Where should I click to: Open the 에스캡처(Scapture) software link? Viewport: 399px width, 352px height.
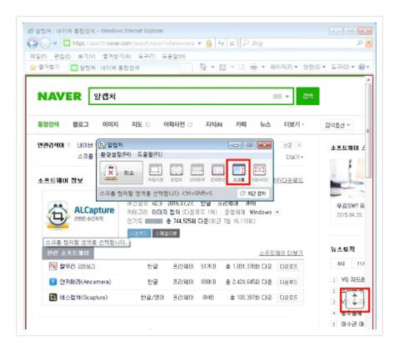[83, 298]
